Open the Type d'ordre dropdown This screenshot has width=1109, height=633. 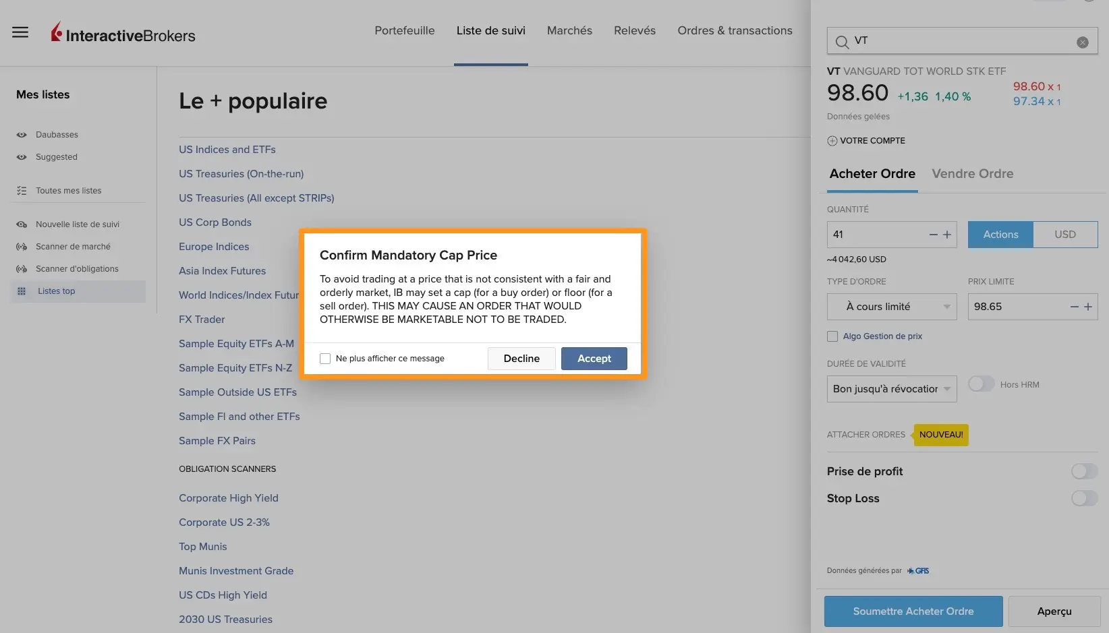[x=891, y=307]
